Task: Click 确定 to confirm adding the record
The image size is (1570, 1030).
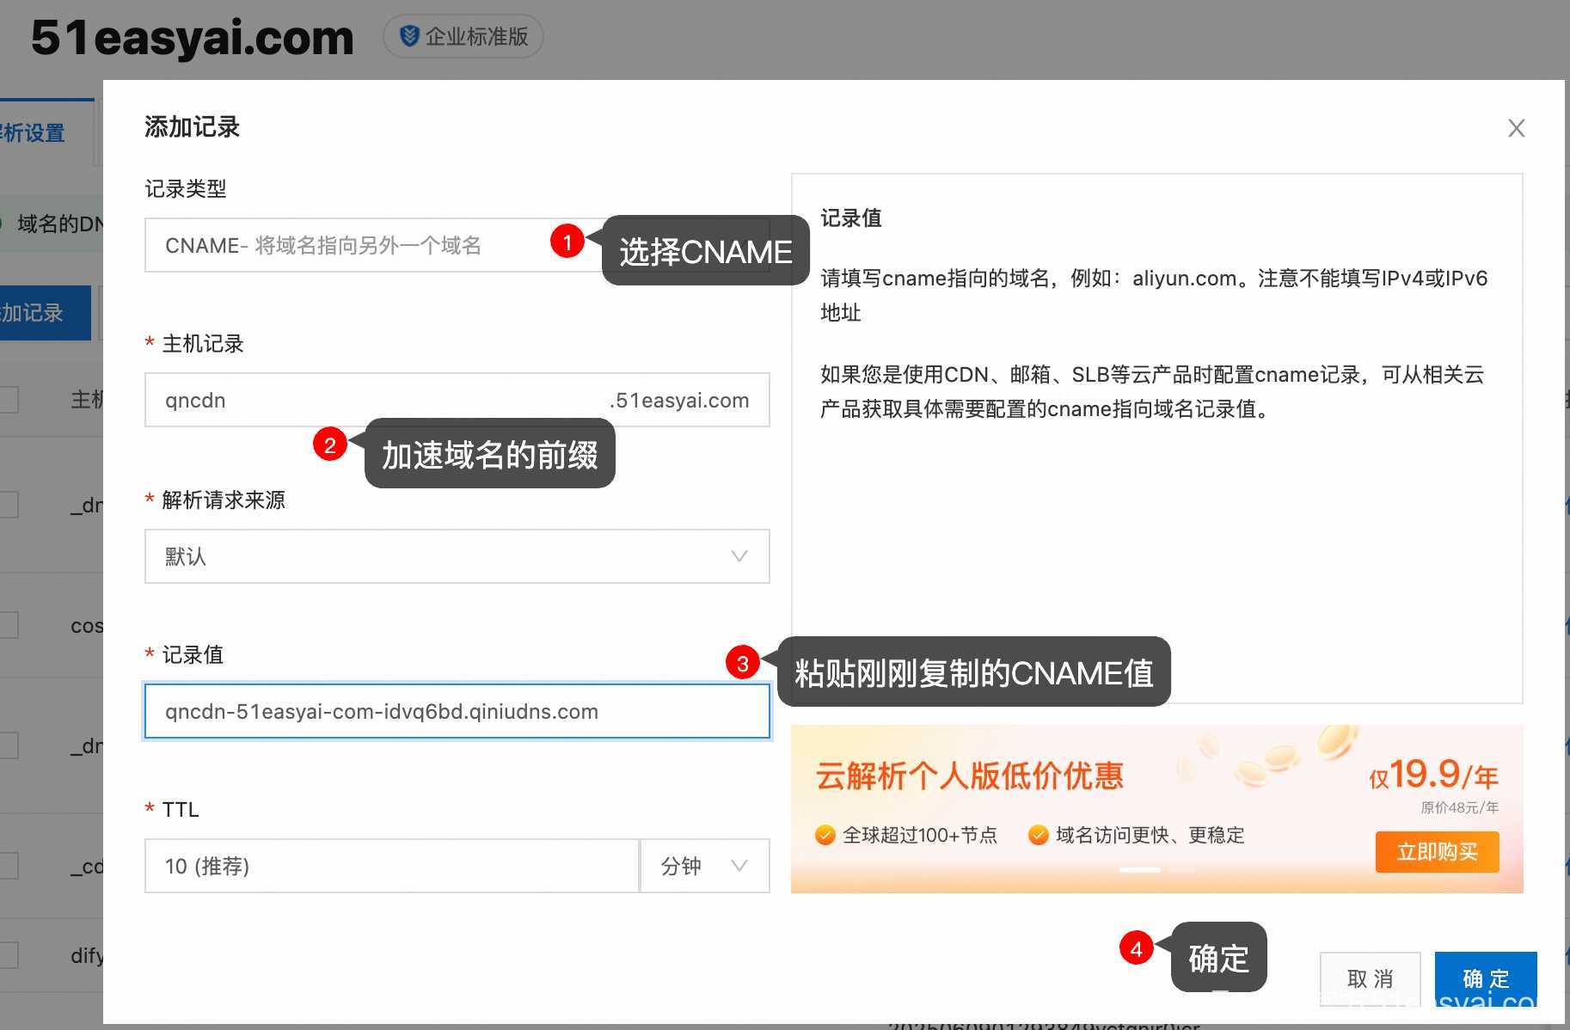Action: (x=1486, y=978)
